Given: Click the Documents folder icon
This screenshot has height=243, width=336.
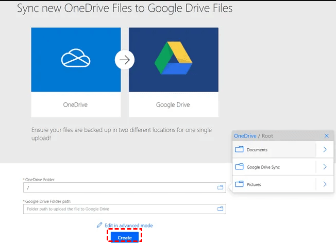Looking at the screenshot, I should (x=239, y=149).
